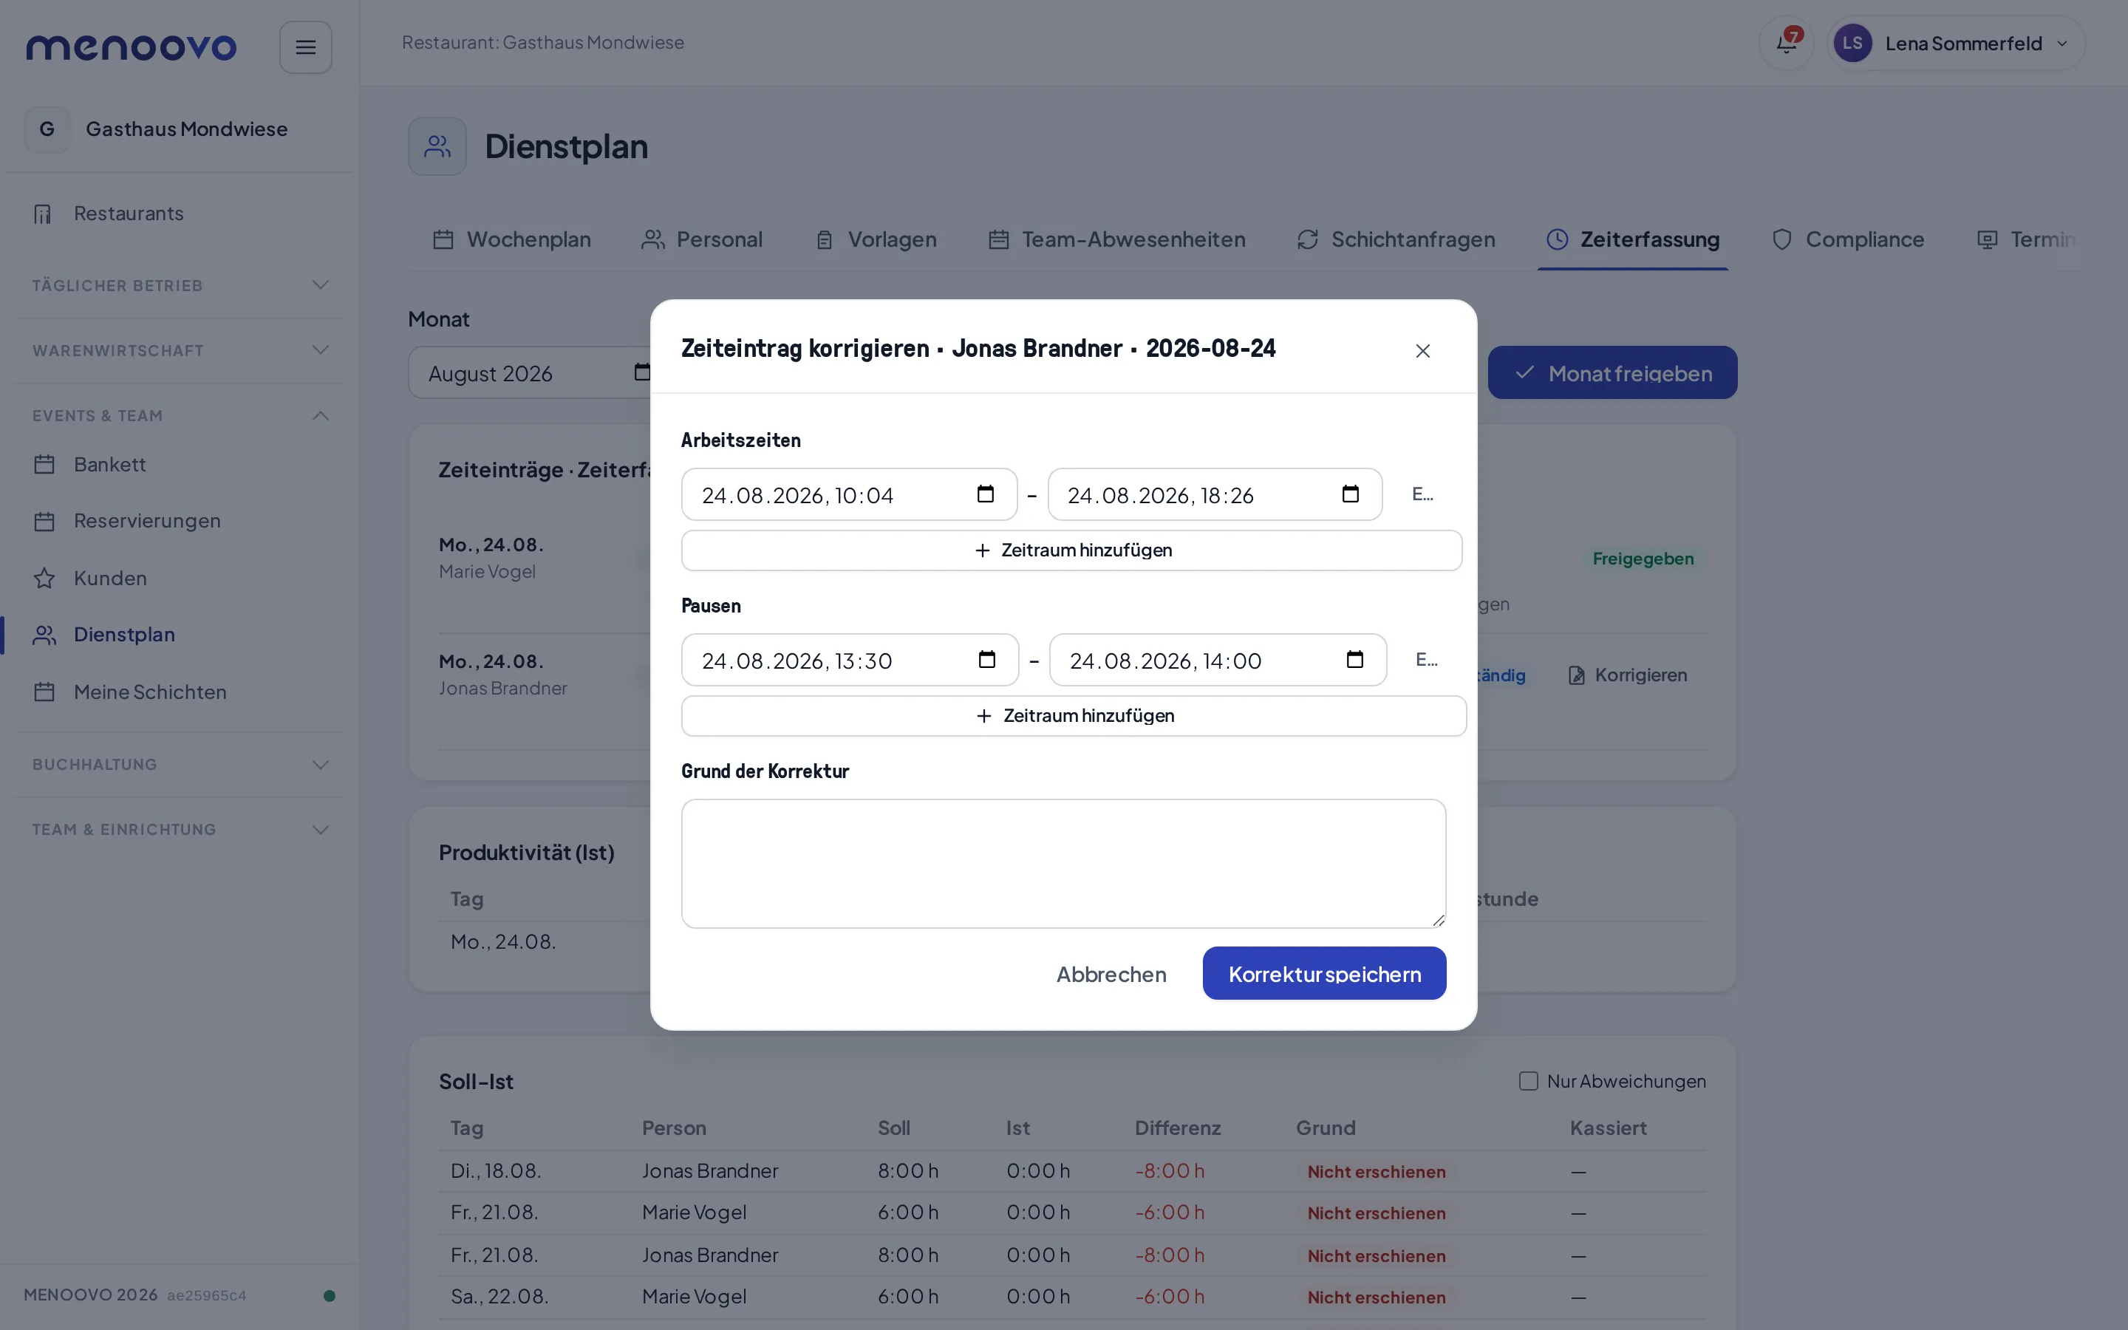Open calendar picker for work end 18:26

(1350, 494)
